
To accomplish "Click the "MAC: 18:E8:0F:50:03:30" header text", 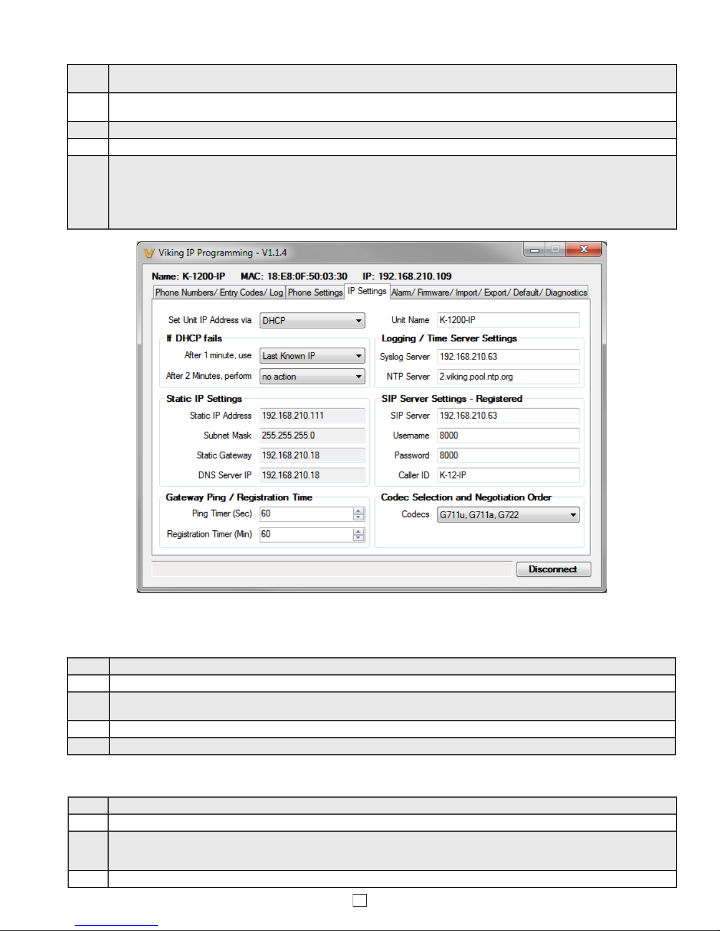I will (x=294, y=276).
